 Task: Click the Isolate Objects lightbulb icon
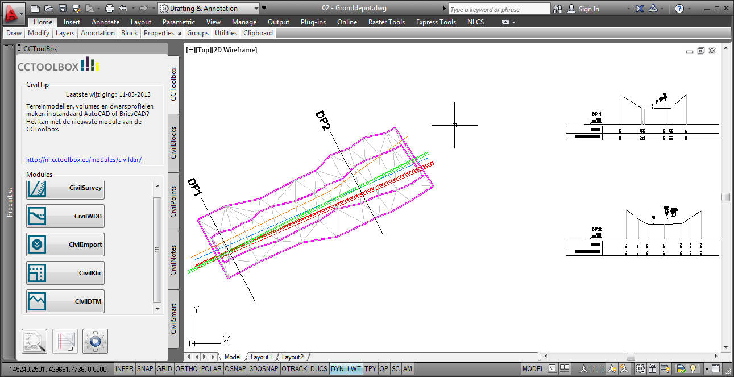[693, 369]
